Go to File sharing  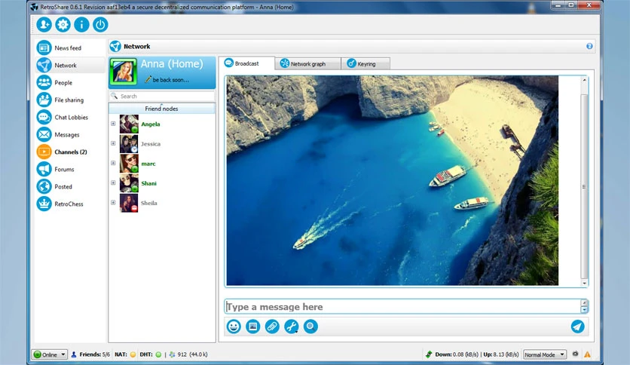70,100
